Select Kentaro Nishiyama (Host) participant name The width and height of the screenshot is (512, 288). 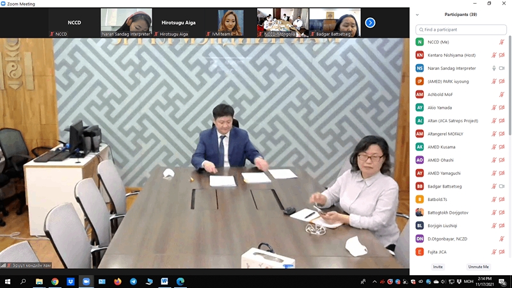(x=452, y=55)
